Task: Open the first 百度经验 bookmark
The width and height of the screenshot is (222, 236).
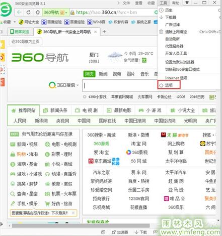Action: pos(52,22)
